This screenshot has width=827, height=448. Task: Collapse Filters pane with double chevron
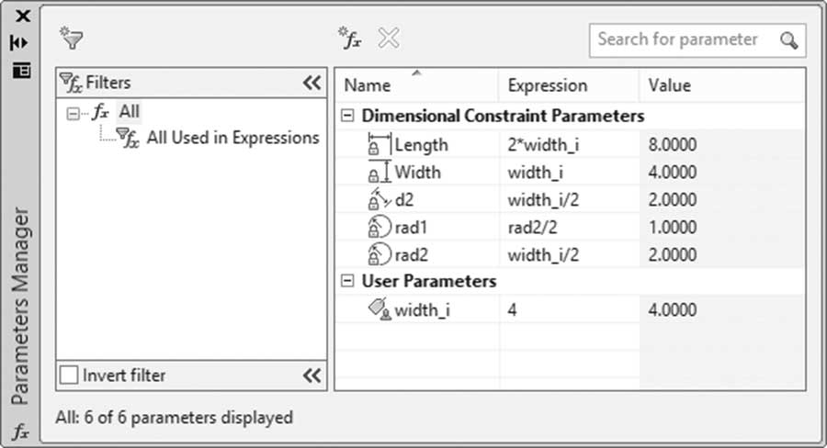312,83
